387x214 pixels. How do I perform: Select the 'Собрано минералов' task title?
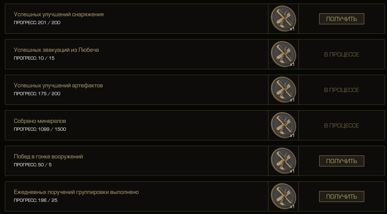pos(40,121)
